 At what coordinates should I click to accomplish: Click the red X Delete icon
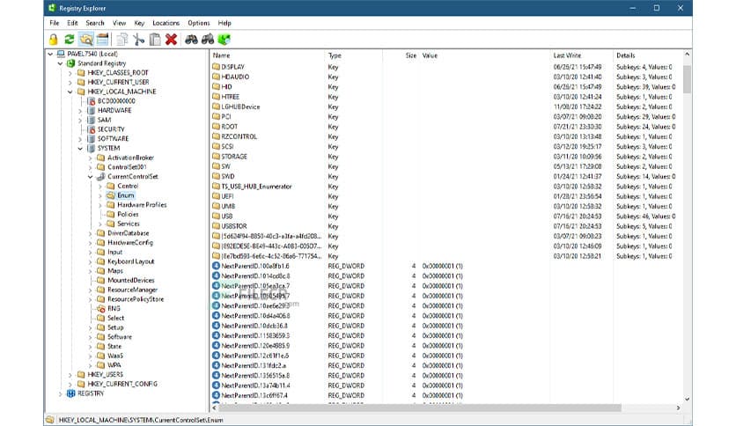pyautogui.click(x=172, y=40)
